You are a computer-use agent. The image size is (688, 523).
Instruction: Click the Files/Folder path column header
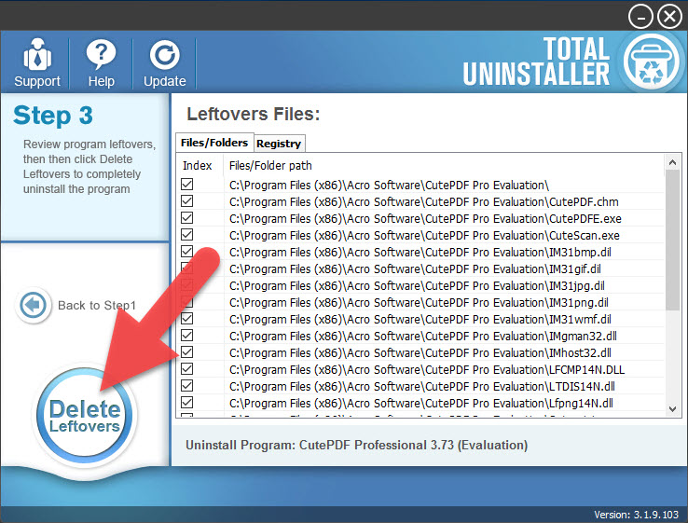click(x=270, y=165)
